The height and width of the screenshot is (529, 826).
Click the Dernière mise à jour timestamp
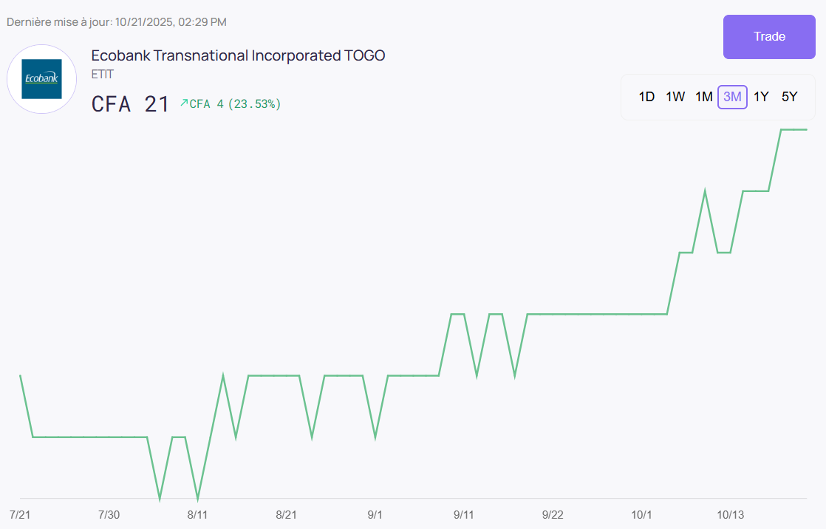pyautogui.click(x=117, y=22)
